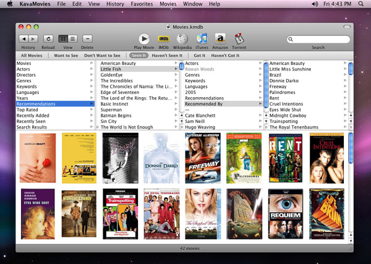Image resolution: width=371 pixels, height=264 pixels.
Task: Open the Favorites menu
Action: tap(142, 4)
